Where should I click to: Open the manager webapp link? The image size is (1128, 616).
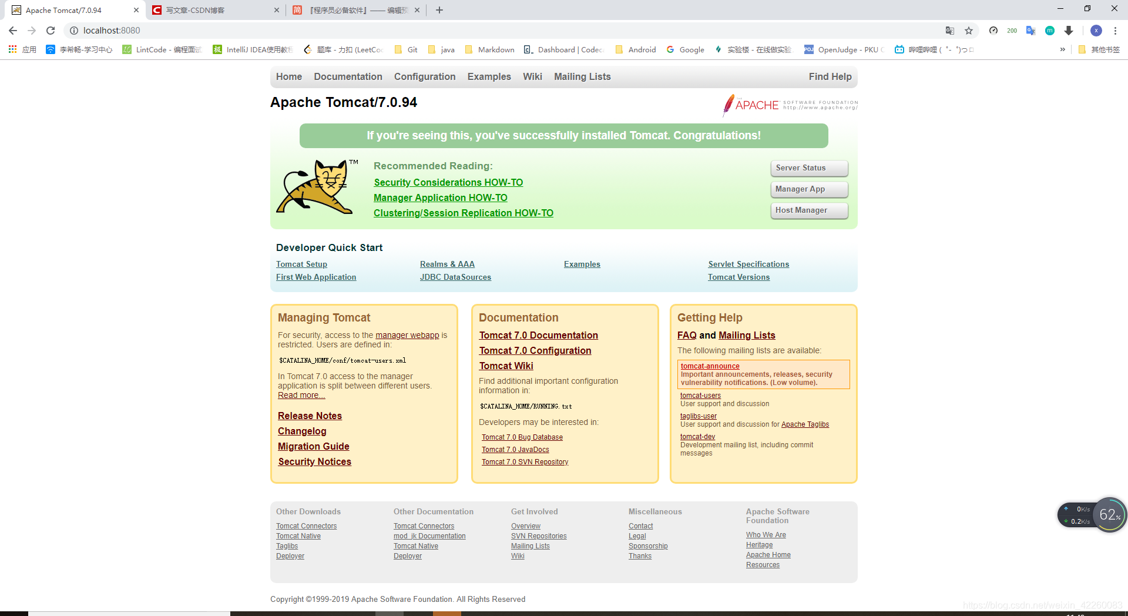(x=407, y=335)
